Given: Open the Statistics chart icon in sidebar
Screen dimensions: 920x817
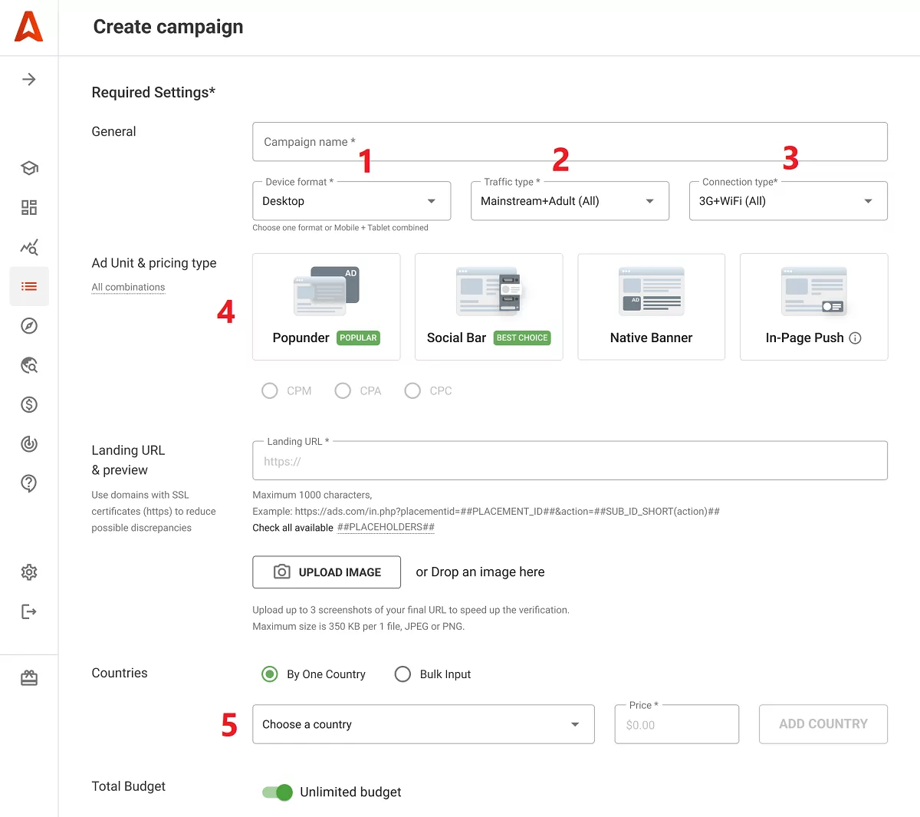Looking at the screenshot, I should (x=28, y=247).
